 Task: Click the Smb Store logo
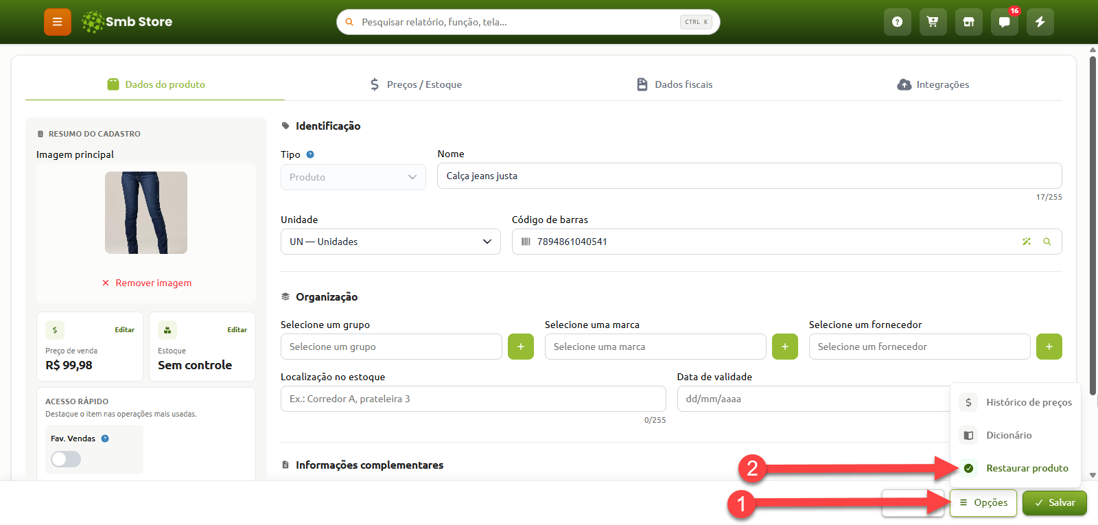[x=127, y=22]
